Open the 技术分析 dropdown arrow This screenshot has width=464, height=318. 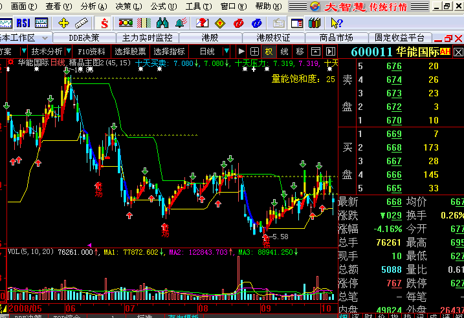click(69, 52)
